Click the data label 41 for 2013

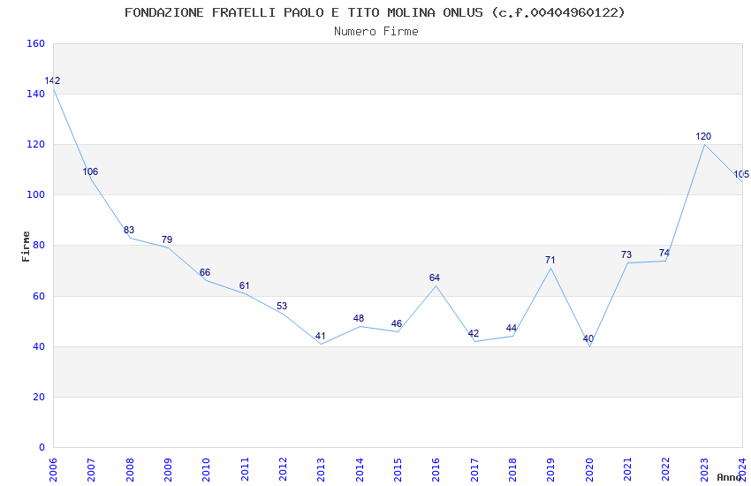321,336
